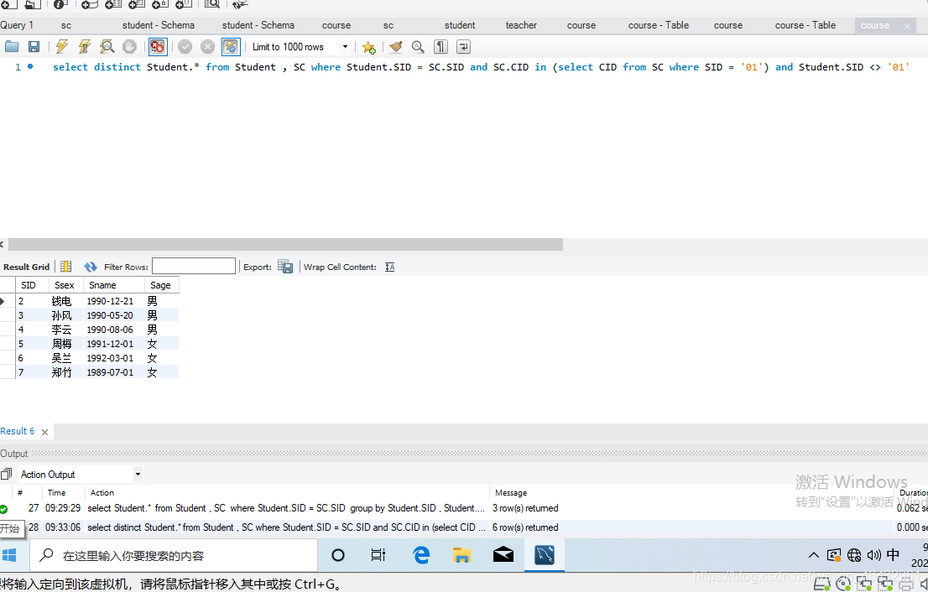The height and width of the screenshot is (592, 928).
Task: Expand hidden system tray icons chevron
Action: [x=814, y=555]
